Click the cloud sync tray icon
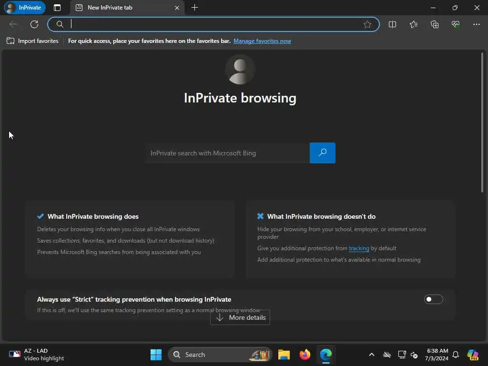488x366 pixels. [387, 355]
